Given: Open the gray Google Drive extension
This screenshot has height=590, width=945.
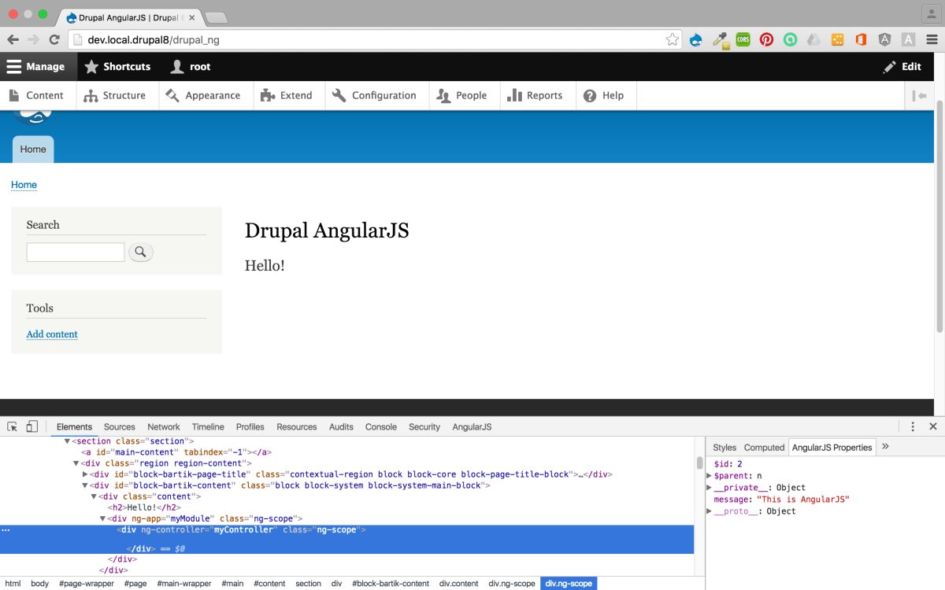Looking at the screenshot, I should pyautogui.click(x=813, y=39).
